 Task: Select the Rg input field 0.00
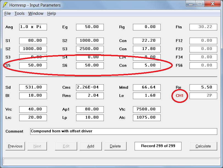tap(147, 27)
